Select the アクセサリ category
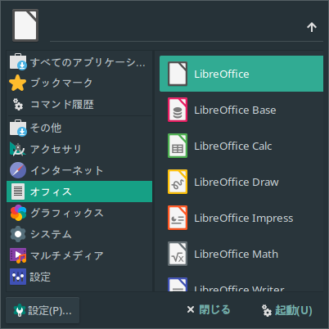This screenshot has height=329, width=329. point(79,149)
